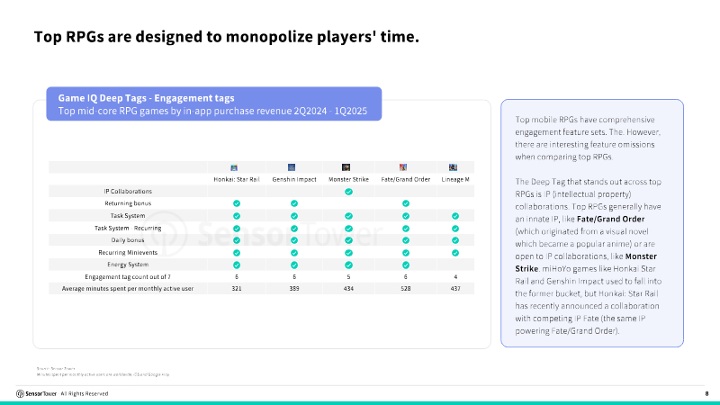Click the Fate/Grand Order game icon
720x405 pixels.
point(404,167)
